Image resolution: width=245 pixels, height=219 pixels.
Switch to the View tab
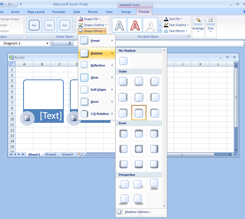(109, 12)
